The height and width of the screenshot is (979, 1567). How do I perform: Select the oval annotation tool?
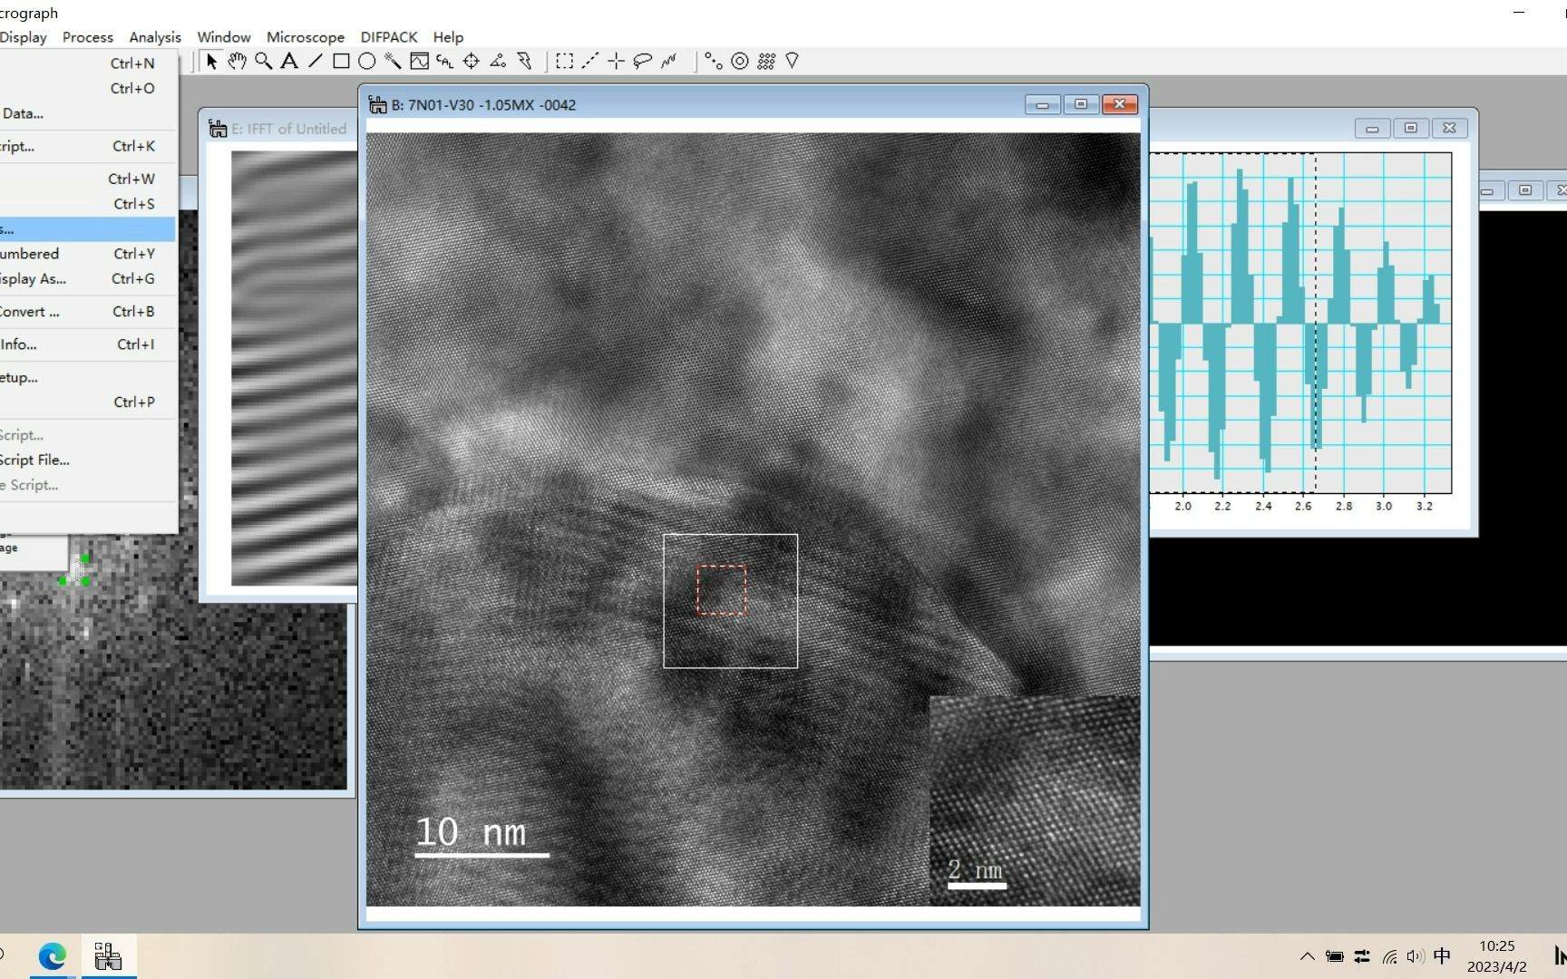(367, 61)
